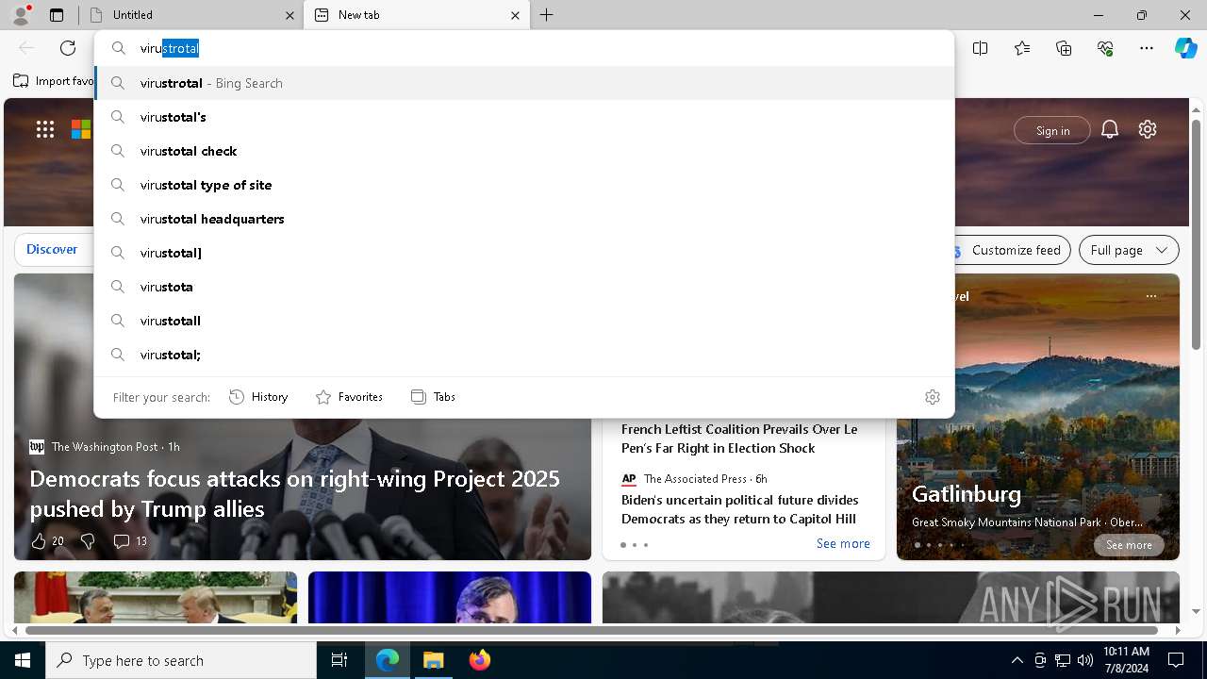Screen dimensions: 1207x679
Task: Select the virustotall suggestion
Action: click(x=524, y=321)
